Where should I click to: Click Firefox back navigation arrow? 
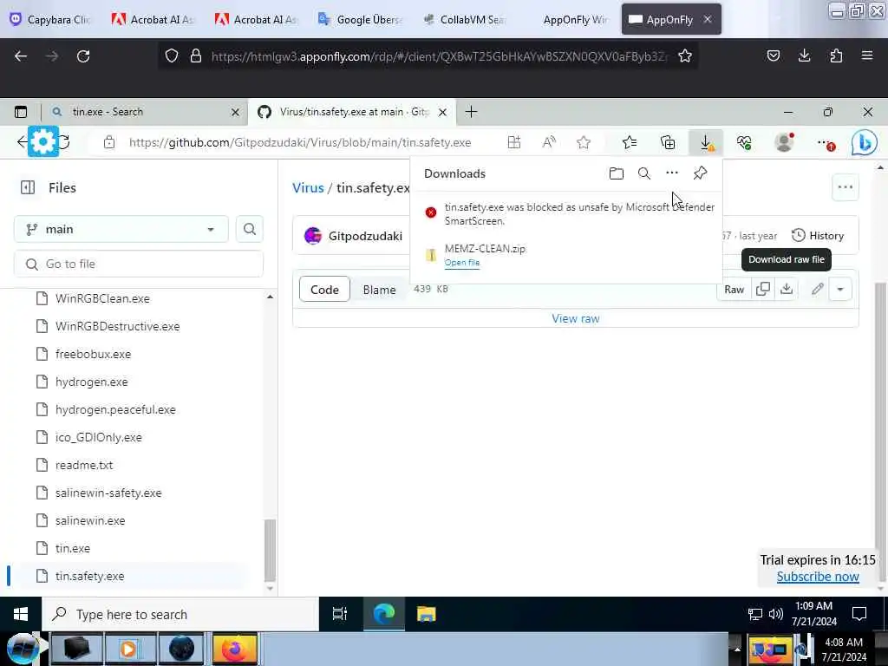(x=21, y=56)
